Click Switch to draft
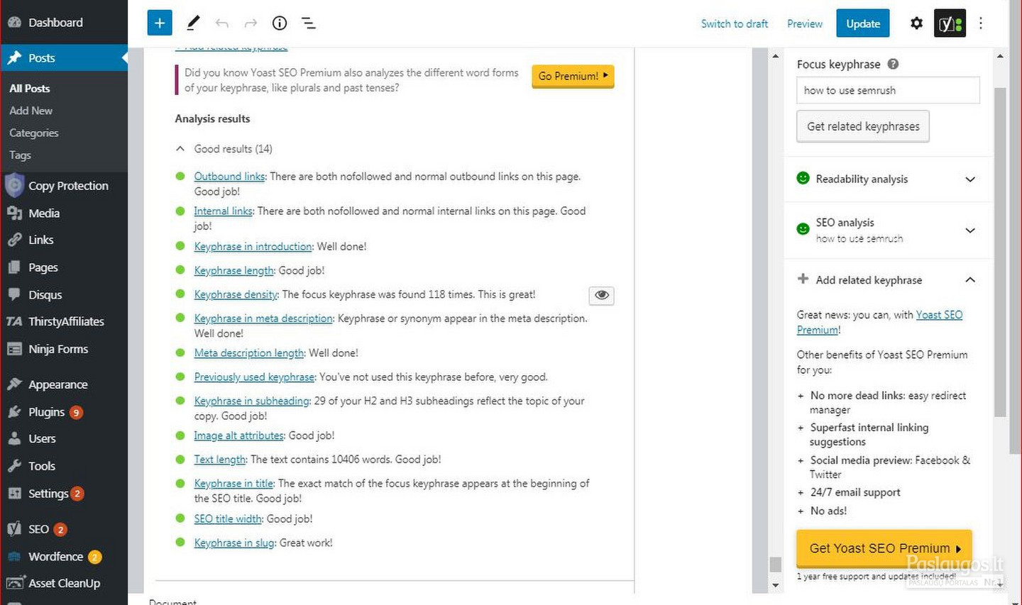 coord(735,23)
